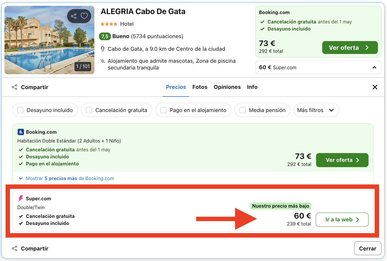Open the Más filtros dropdown
This screenshot has width=387, height=261.
[x=316, y=110]
